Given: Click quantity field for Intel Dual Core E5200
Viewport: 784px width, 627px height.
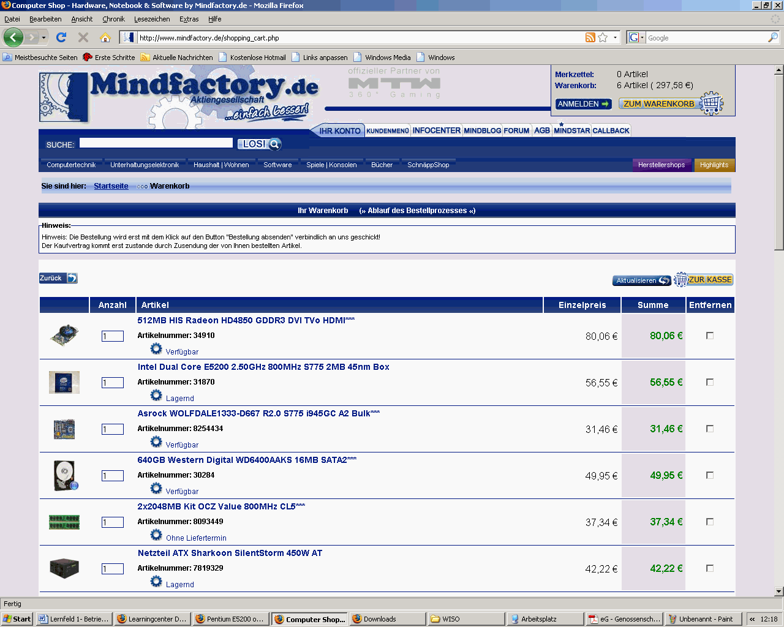Looking at the screenshot, I should (113, 383).
